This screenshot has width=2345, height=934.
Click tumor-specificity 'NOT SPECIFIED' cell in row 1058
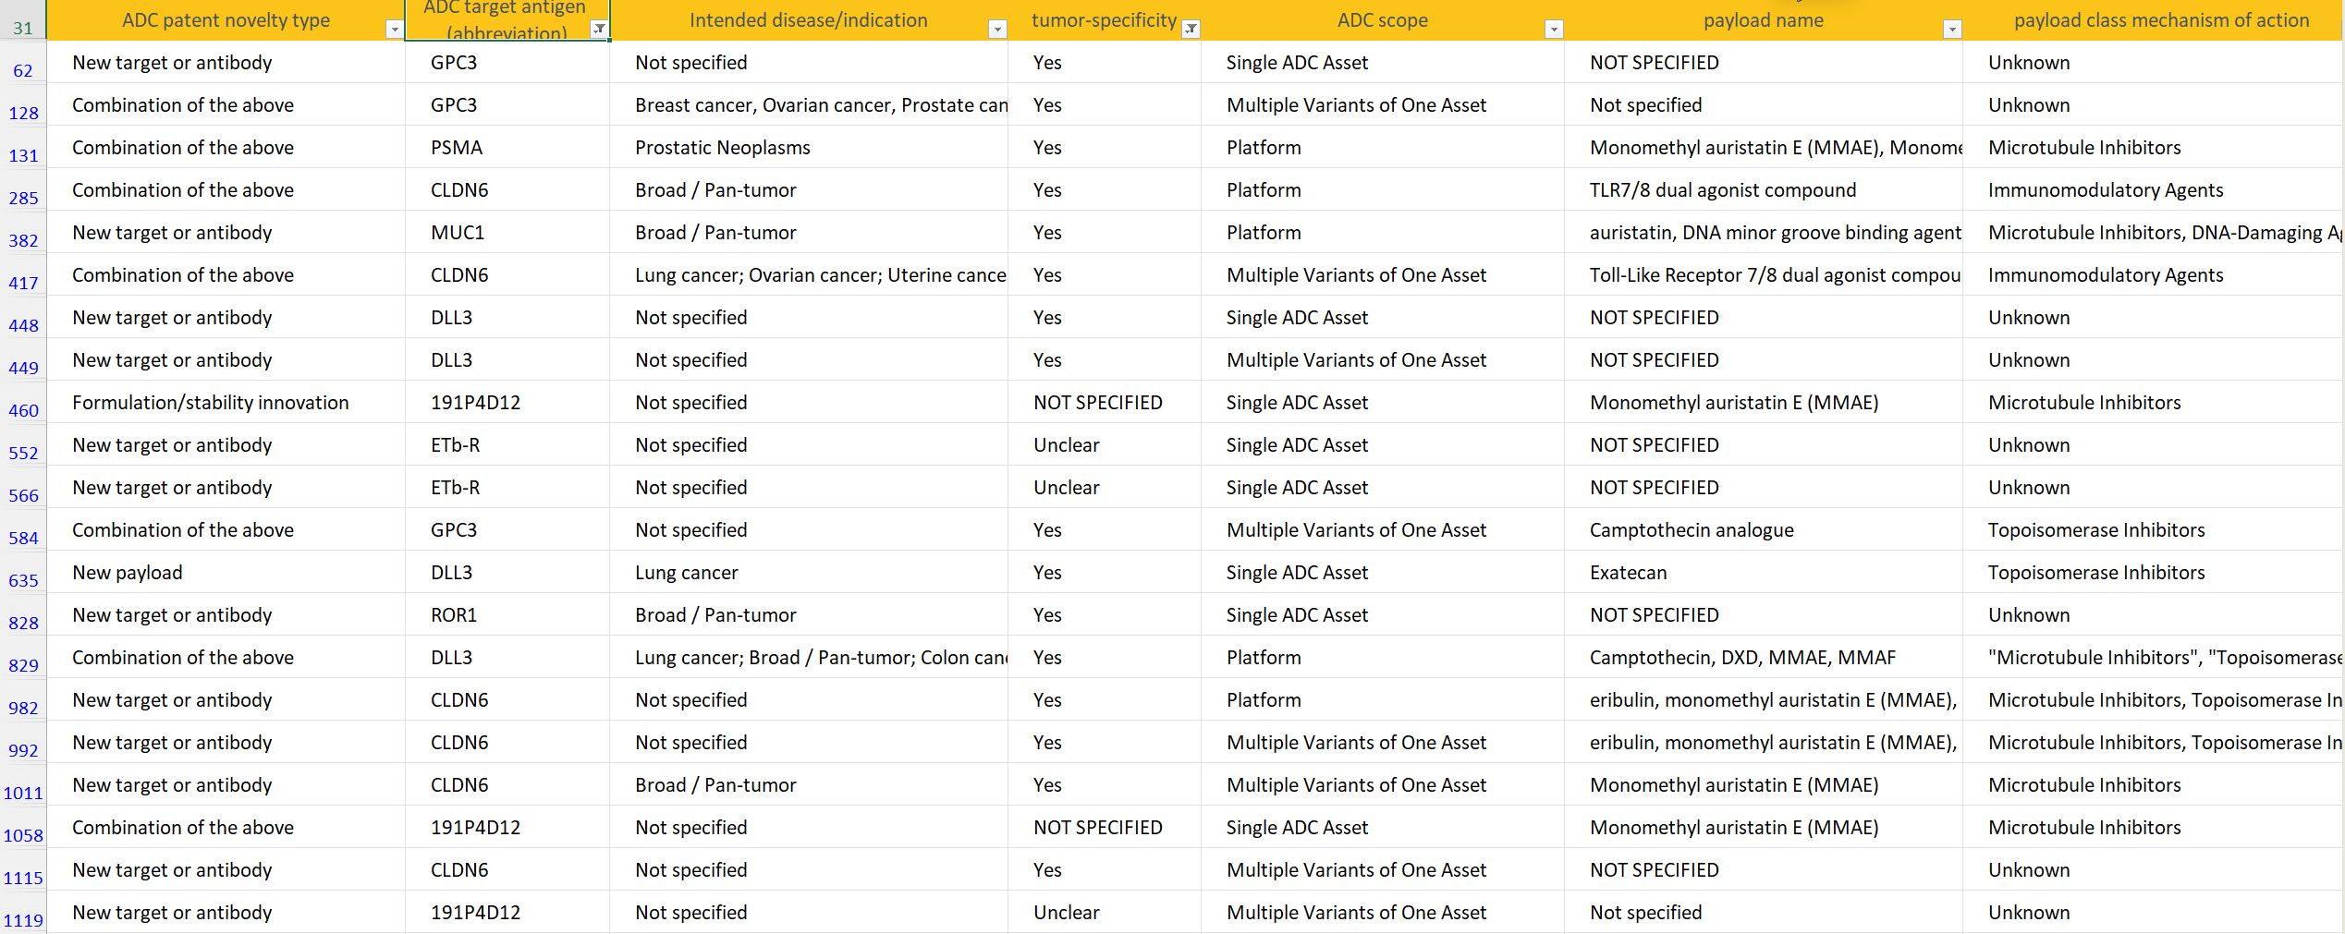(1105, 827)
